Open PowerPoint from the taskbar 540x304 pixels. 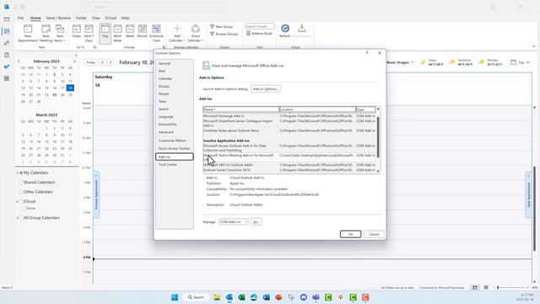278,297
